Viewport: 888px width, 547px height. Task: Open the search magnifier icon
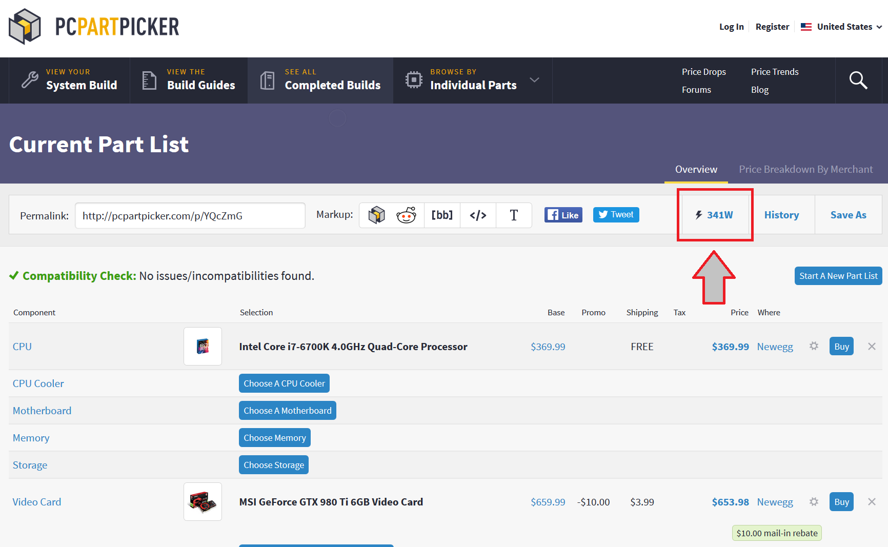point(858,80)
